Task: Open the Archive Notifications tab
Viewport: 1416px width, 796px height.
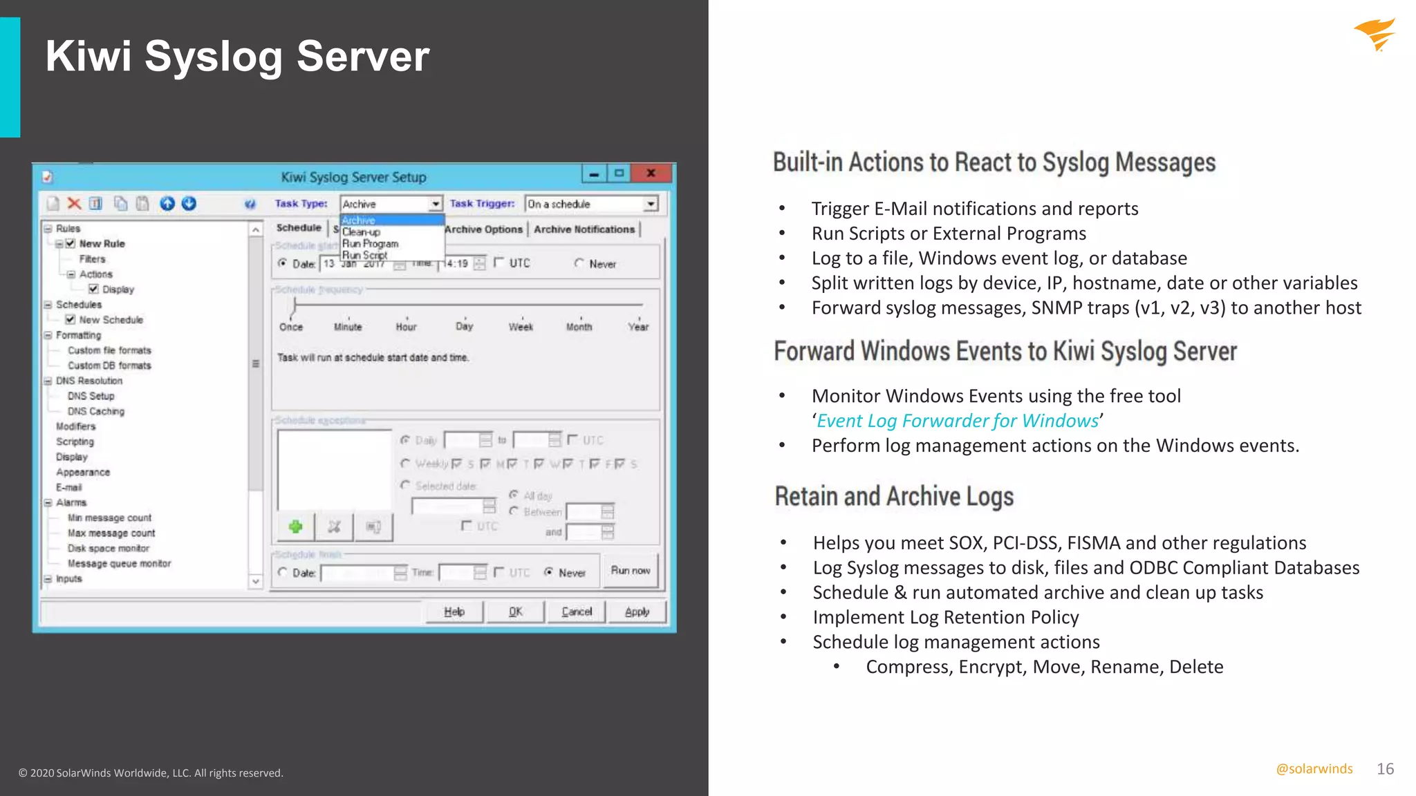Action: 584,229
